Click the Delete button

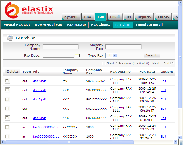(12, 72)
